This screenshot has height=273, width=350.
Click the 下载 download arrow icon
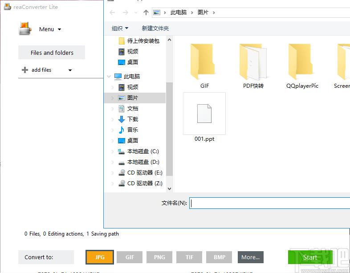(x=122, y=119)
